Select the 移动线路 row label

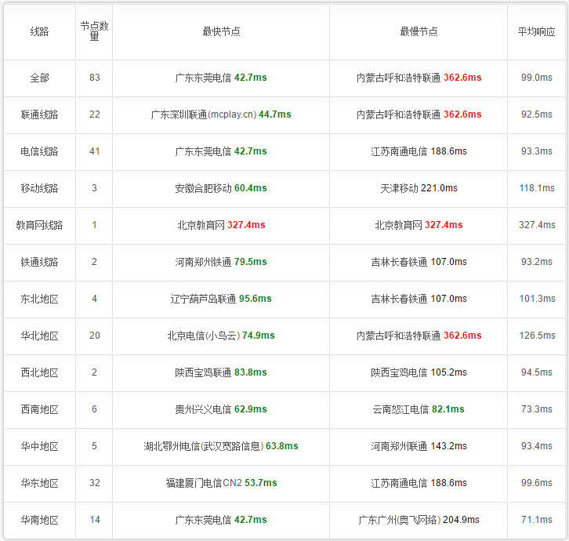click(39, 188)
